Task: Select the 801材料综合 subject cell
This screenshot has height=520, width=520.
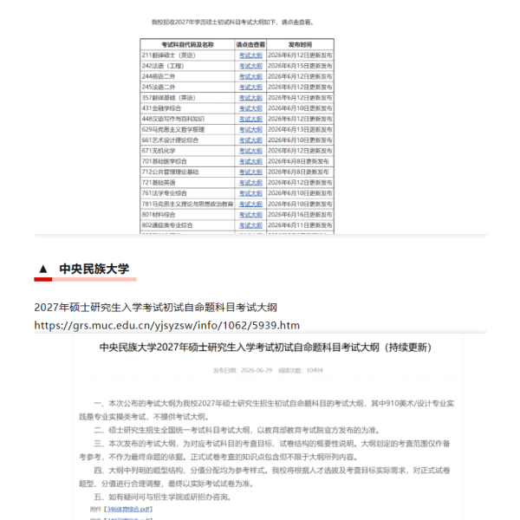Action: (x=187, y=215)
